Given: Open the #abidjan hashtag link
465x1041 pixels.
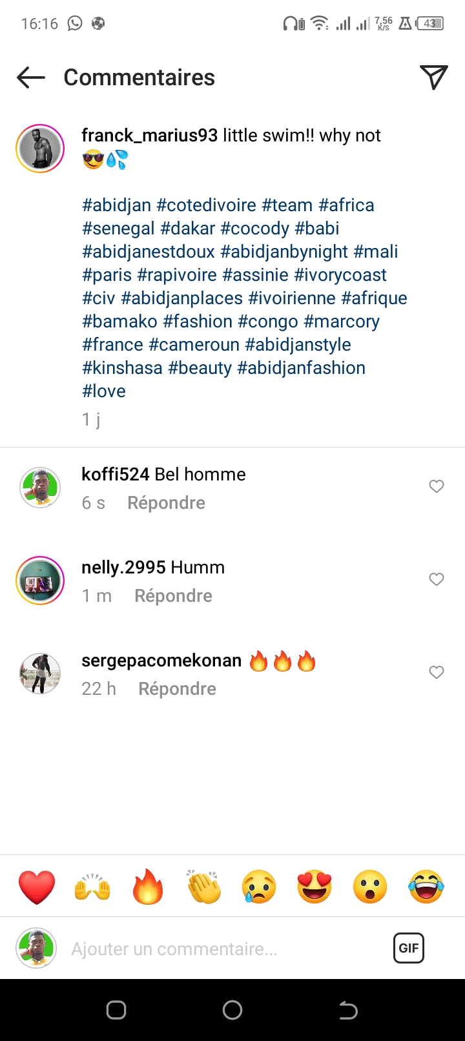Looking at the screenshot, I should click(x=116, y=205).
